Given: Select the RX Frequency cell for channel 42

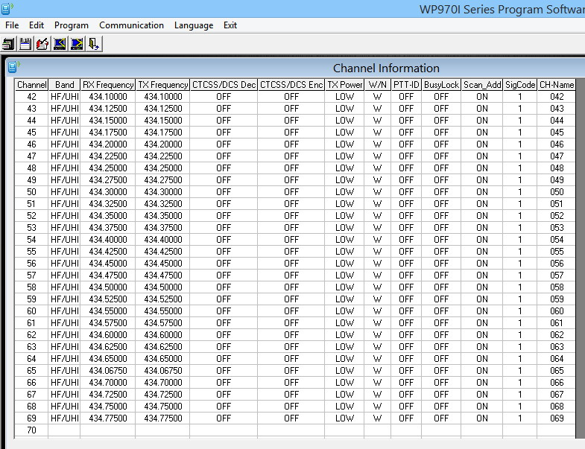Looking at the screenshot, I should tap(108, 97).
